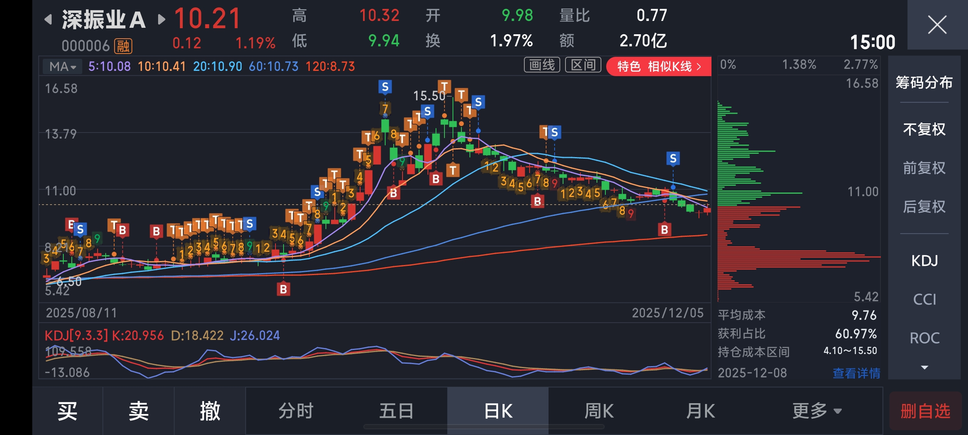Screen dimensions: 968x435
Task: Go to previous stock with left arrow
Action: tap(48, 19)
